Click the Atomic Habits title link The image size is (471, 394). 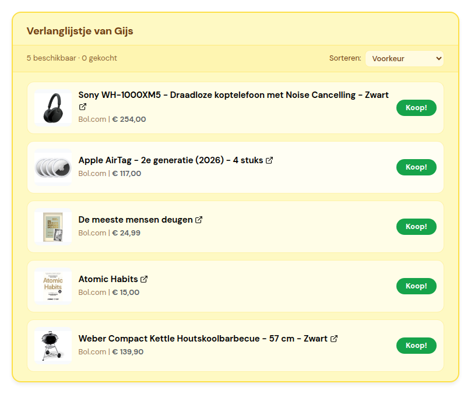[x=108, y=279]
